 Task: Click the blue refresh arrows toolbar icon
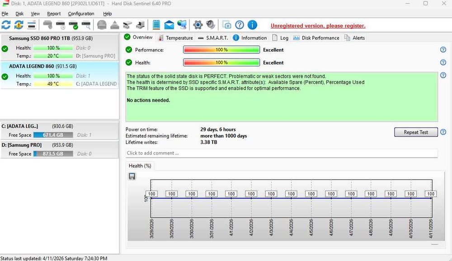[x=6, y=25]
